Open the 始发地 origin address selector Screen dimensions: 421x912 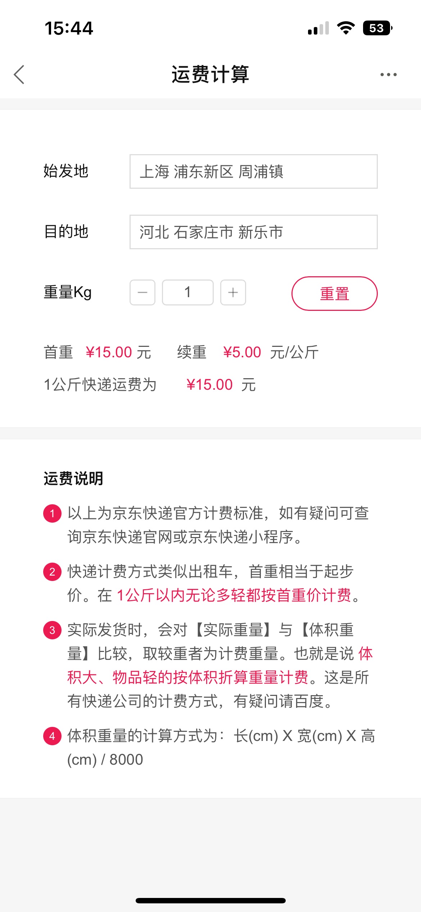point(254,171)
